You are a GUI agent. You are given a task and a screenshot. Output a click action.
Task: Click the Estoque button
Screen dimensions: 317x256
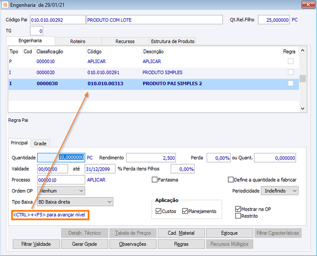point(229,233)
